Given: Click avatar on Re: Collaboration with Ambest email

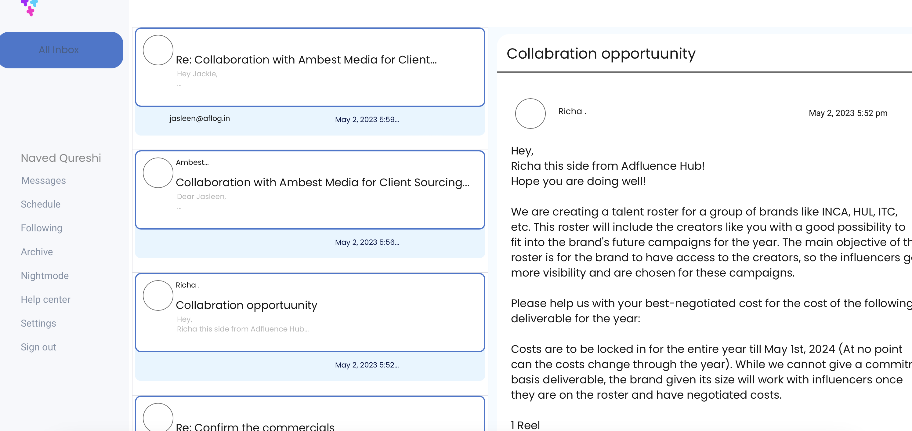Looking at the screenshot, I should [158, 50].
